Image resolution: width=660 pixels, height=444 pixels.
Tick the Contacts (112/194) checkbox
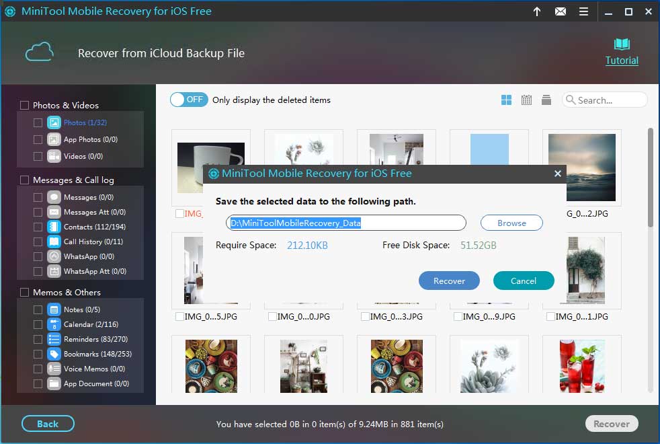click(38, 227)
